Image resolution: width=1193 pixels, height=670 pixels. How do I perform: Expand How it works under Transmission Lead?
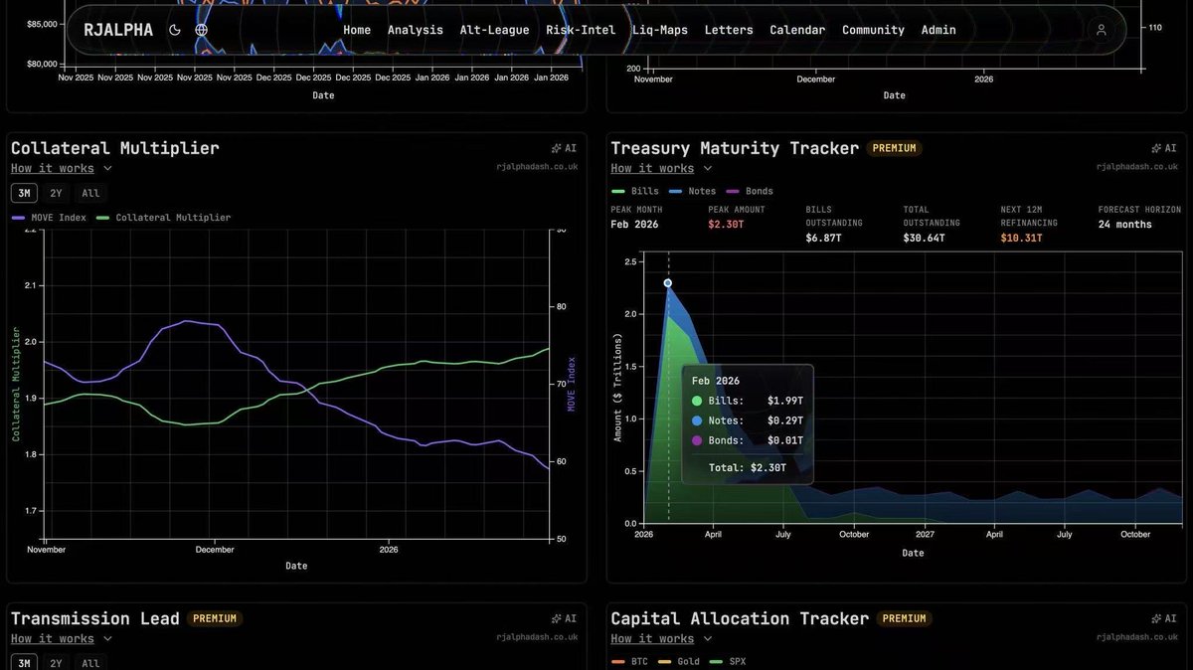point(62,638)
